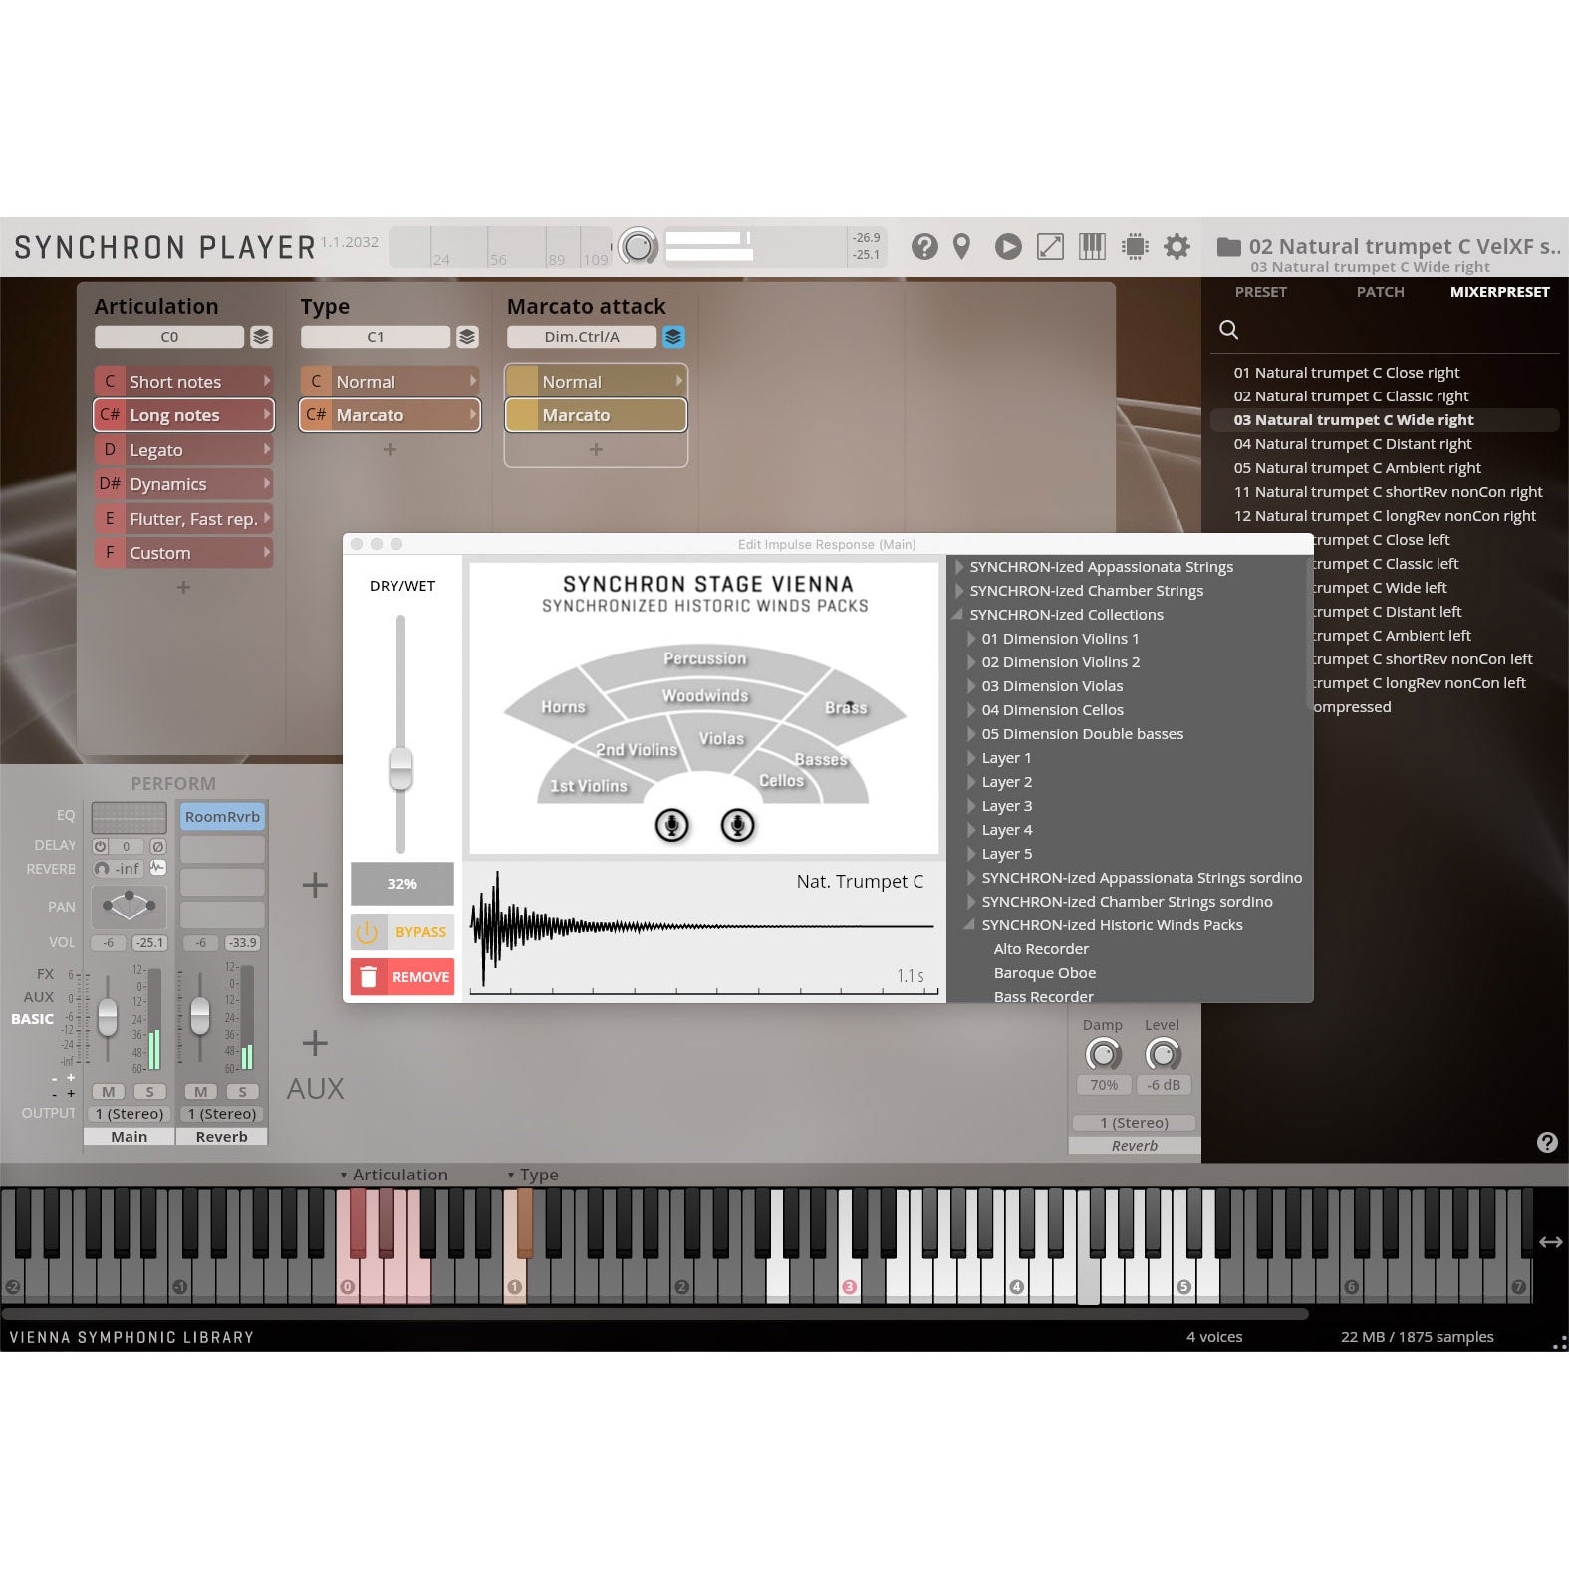Expand the 04 Dimension Cellos folder
Viewport: 1569px width, 1569px height.
pyautogui.click(x=972, y=710)
